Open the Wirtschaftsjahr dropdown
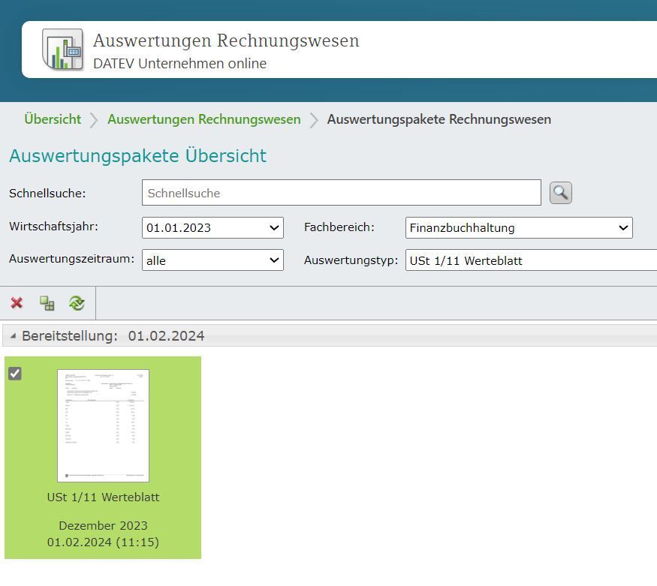 (212, 228)
